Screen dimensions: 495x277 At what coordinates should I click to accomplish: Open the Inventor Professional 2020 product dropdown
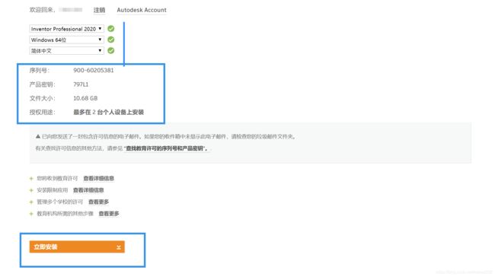point(66,29)
